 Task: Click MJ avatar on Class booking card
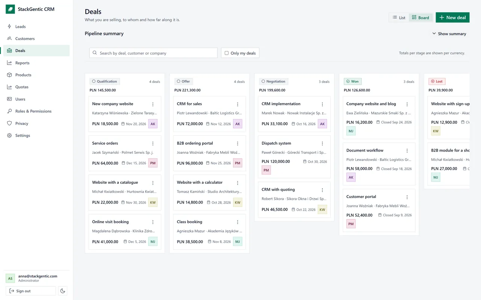(237, 242)
